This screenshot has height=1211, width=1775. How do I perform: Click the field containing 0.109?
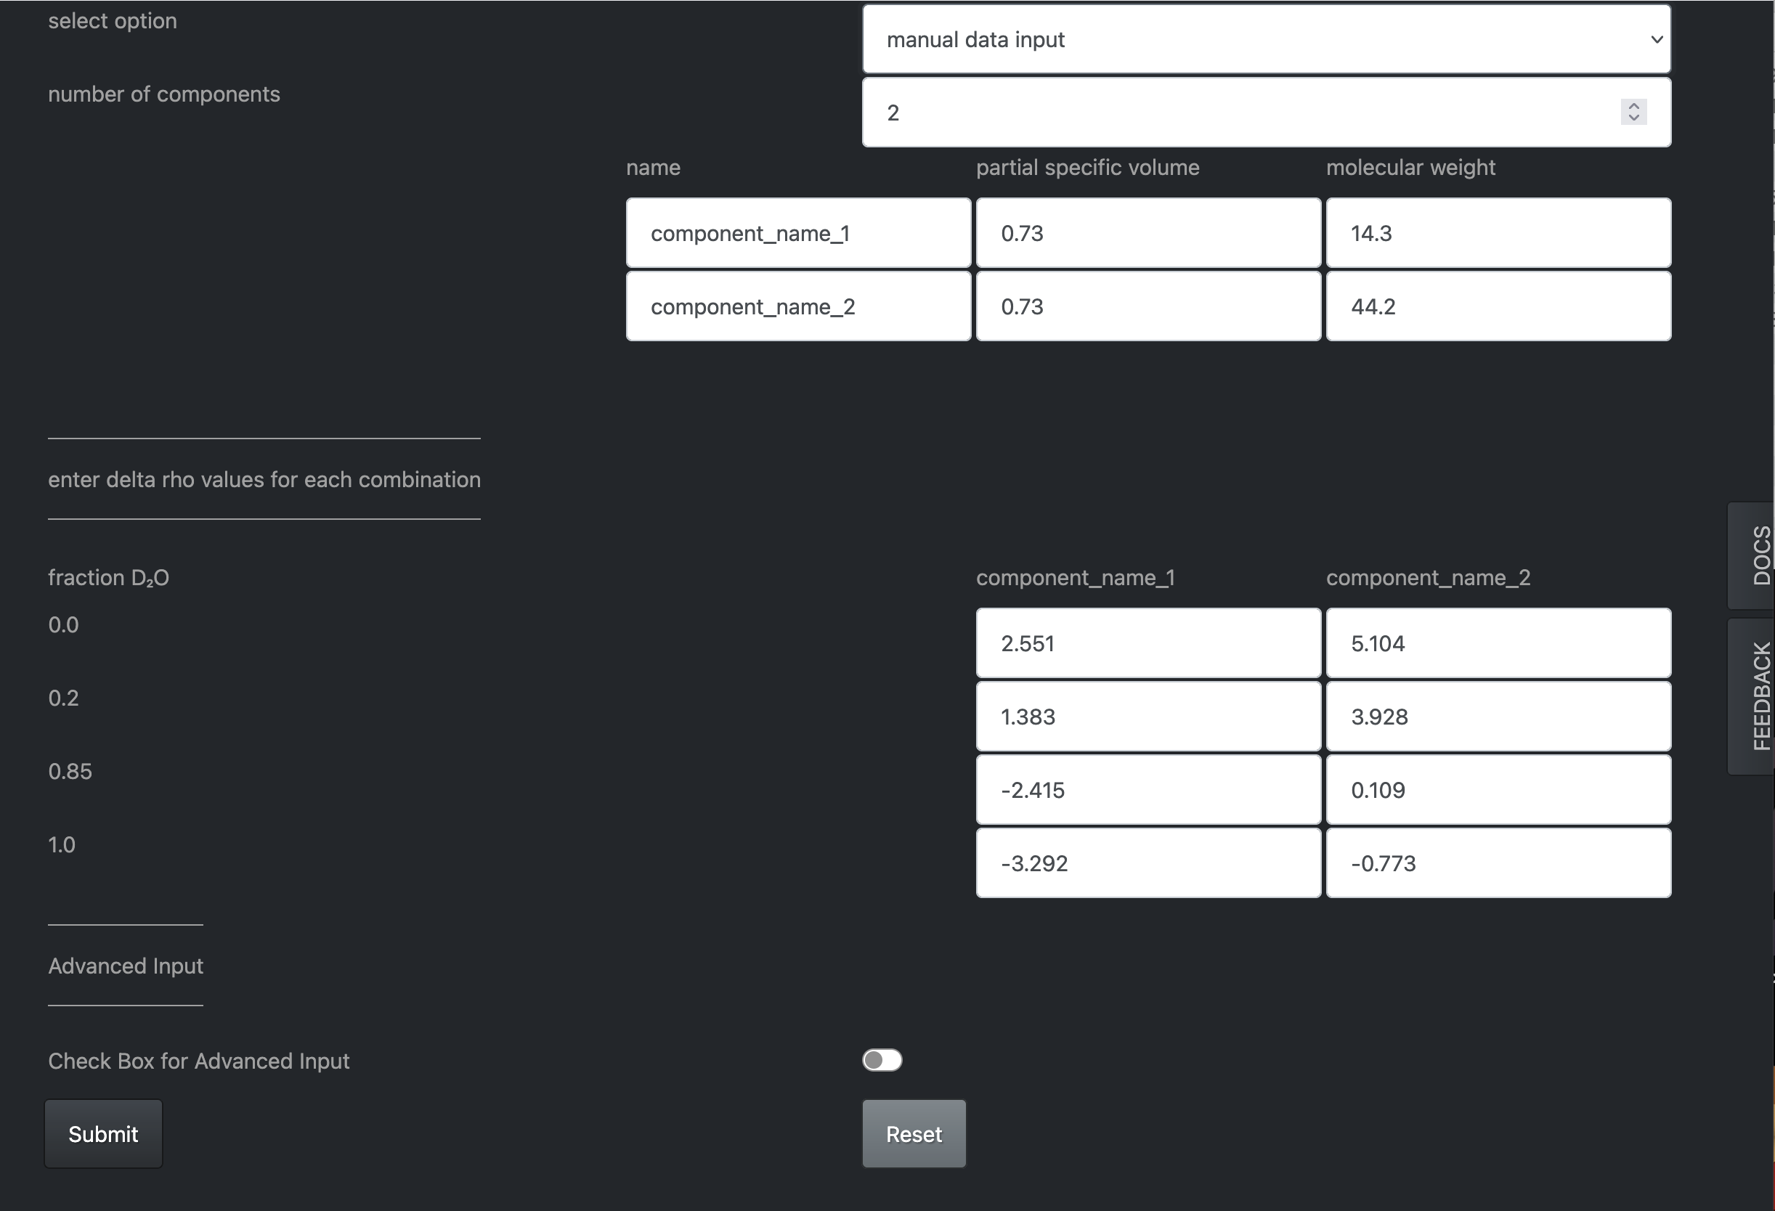[x=1498, y=789]
